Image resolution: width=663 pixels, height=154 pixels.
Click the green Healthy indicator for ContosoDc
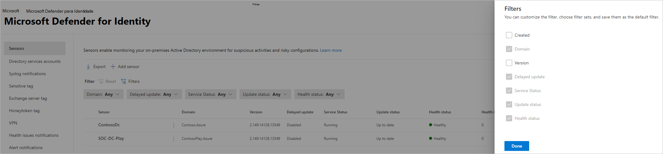click(431, 125)
